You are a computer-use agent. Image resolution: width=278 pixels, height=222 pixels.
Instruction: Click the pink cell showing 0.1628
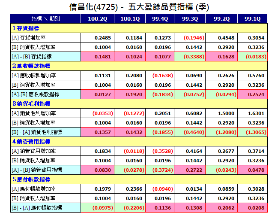click(x=221, y=57)
